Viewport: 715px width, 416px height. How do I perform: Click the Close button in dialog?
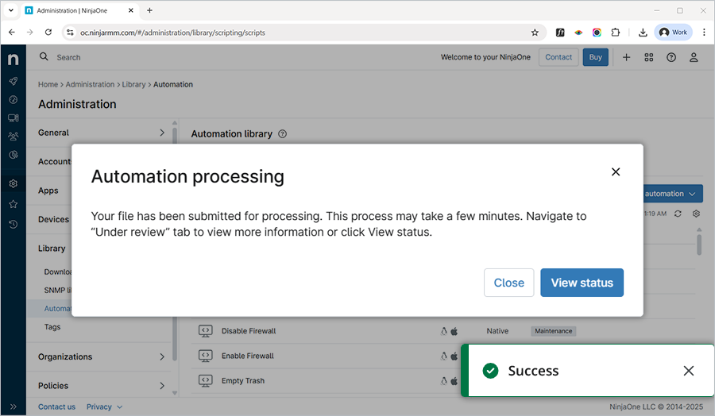point(508,283)
